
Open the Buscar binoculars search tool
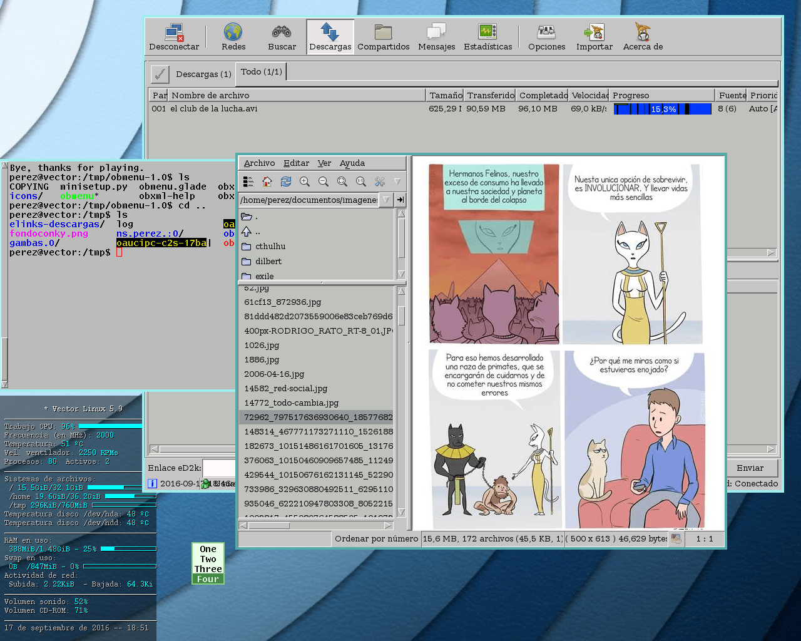tap(282, 37)
